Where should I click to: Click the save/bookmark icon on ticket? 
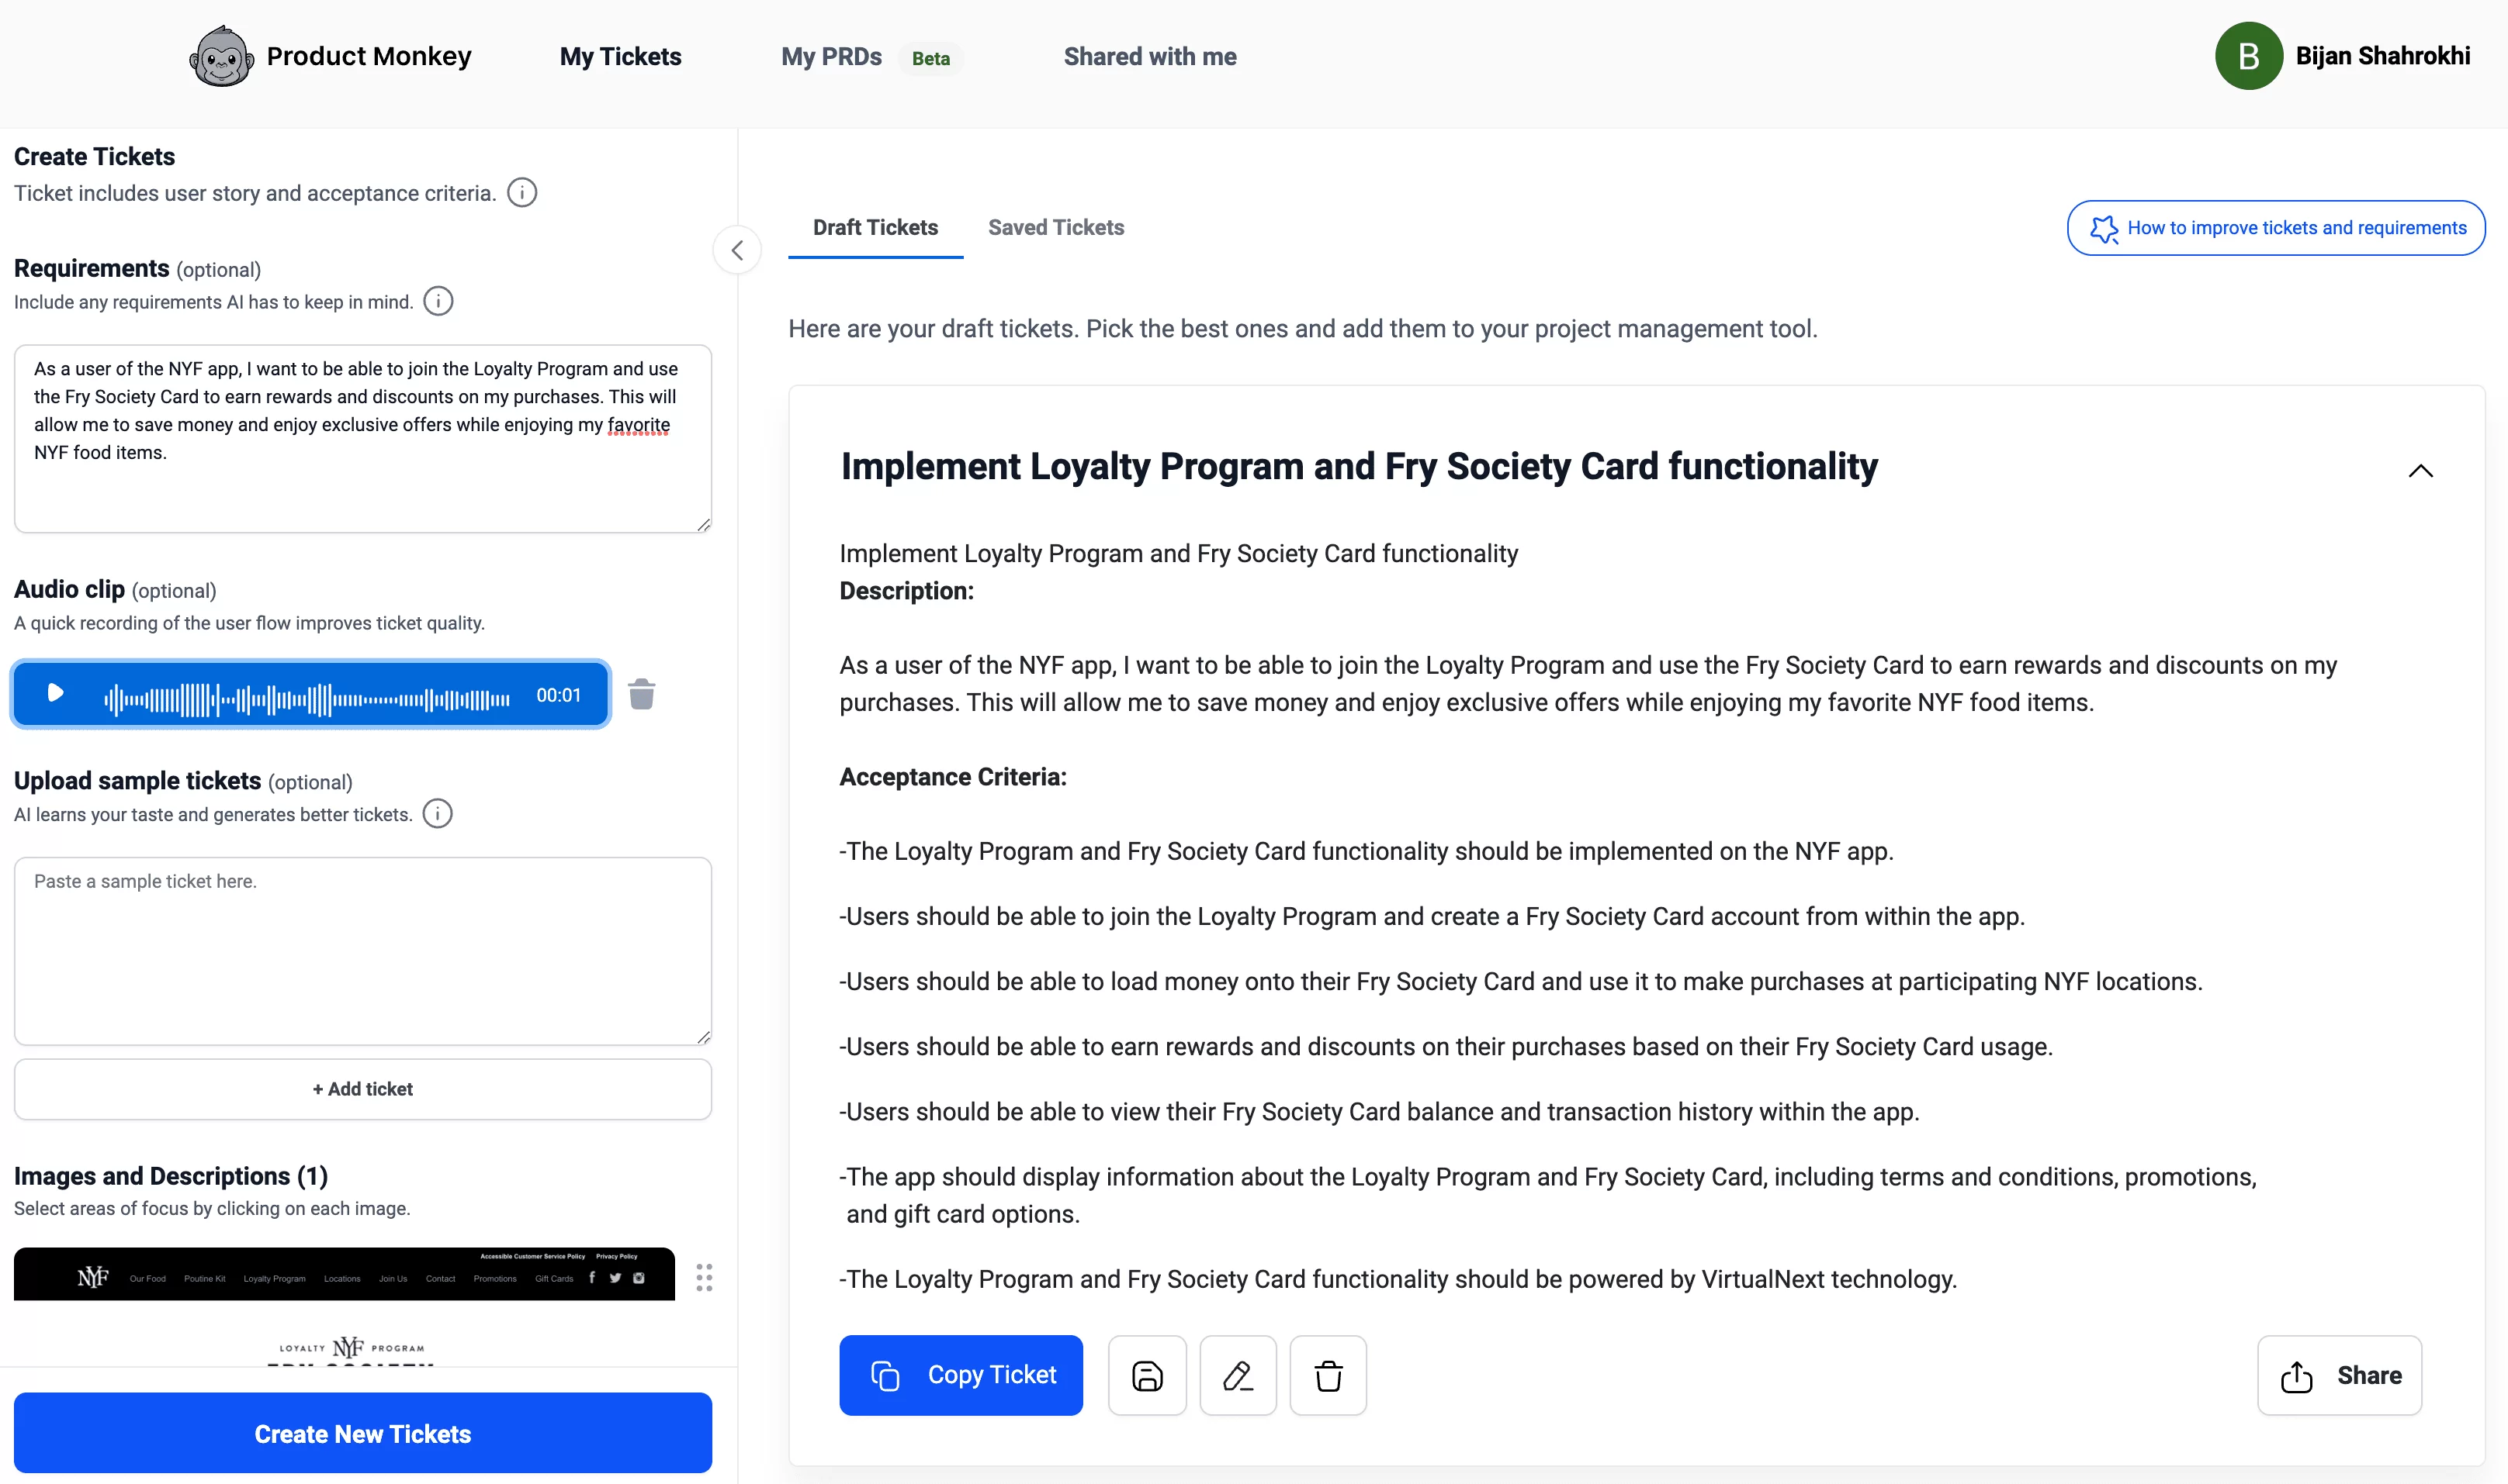[1145, 1376]
